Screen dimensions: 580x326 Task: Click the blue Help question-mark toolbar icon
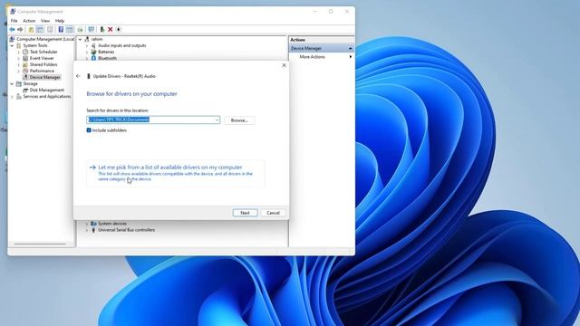click(61, 30)
